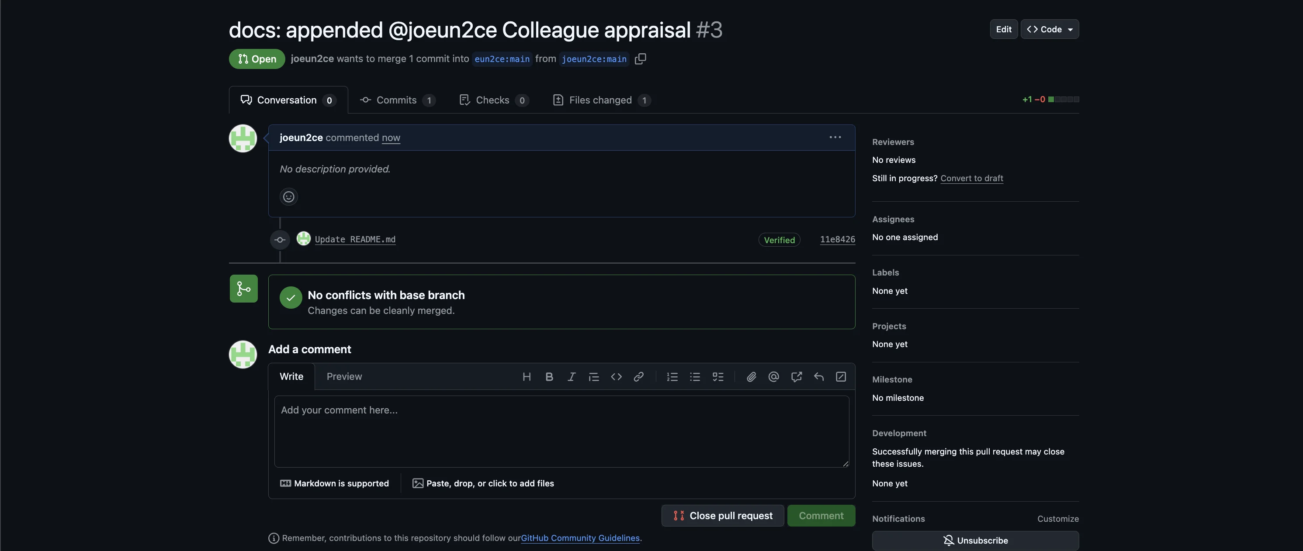1303x551 pixels.
Task: Add a numbered list icon
Action: (672, 377)
